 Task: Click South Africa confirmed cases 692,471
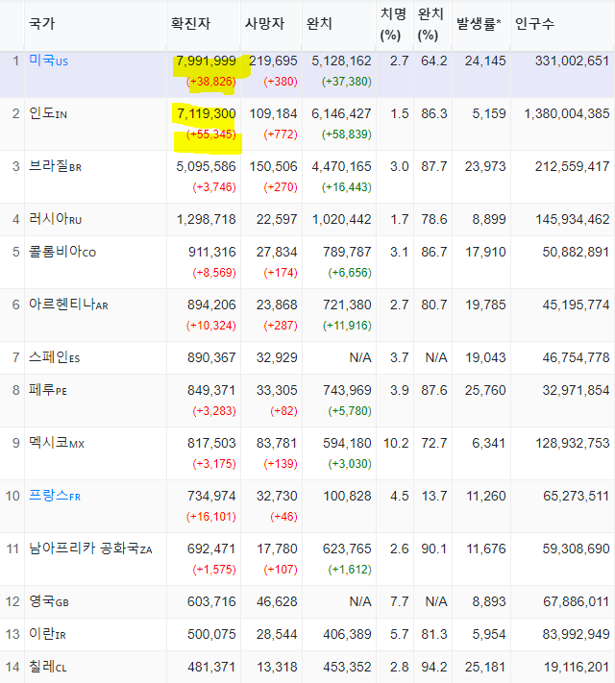tap(211, 549)
